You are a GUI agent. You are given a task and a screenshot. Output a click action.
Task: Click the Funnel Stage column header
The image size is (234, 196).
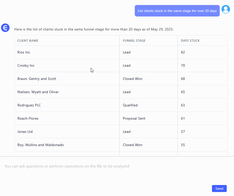click(x=134, y=41)
